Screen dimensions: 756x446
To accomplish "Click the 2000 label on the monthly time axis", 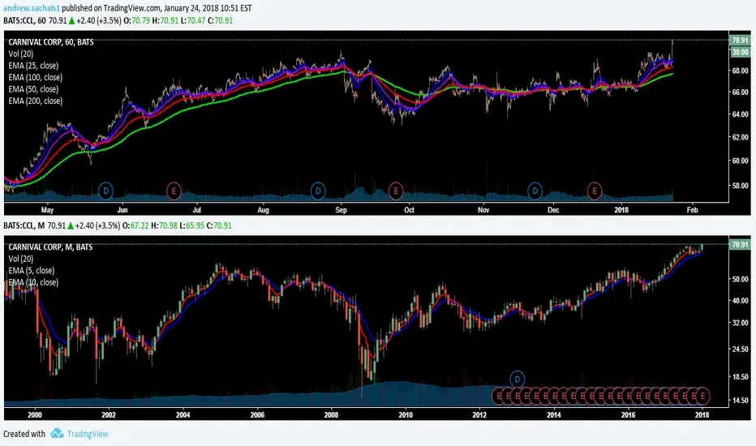I will 35,414.
